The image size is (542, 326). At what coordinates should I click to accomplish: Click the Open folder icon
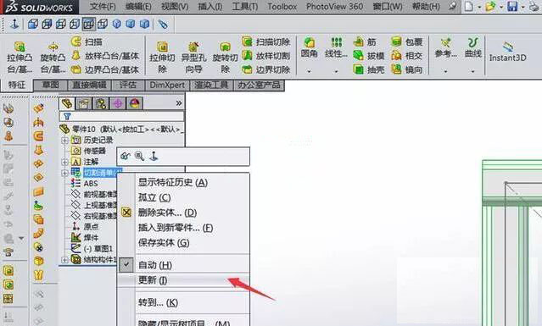click(x=490, y=6)
